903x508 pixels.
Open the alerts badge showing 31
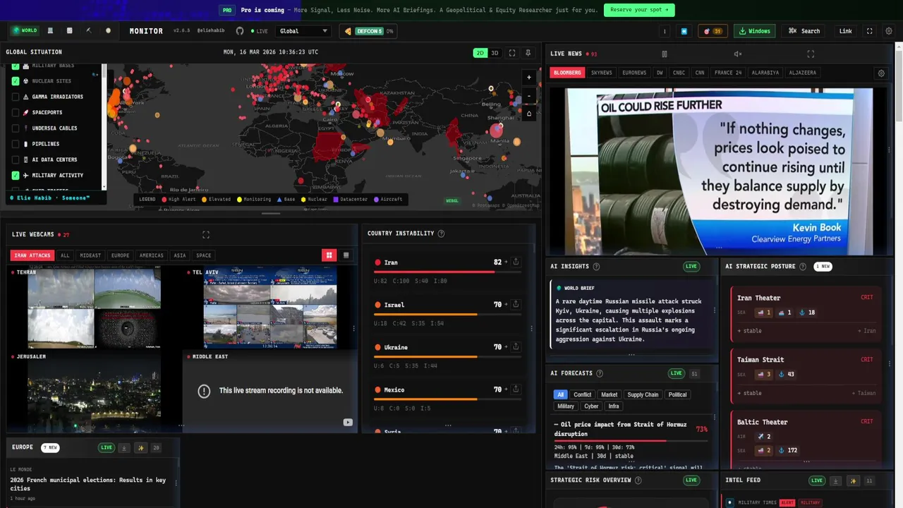[713, 31]
